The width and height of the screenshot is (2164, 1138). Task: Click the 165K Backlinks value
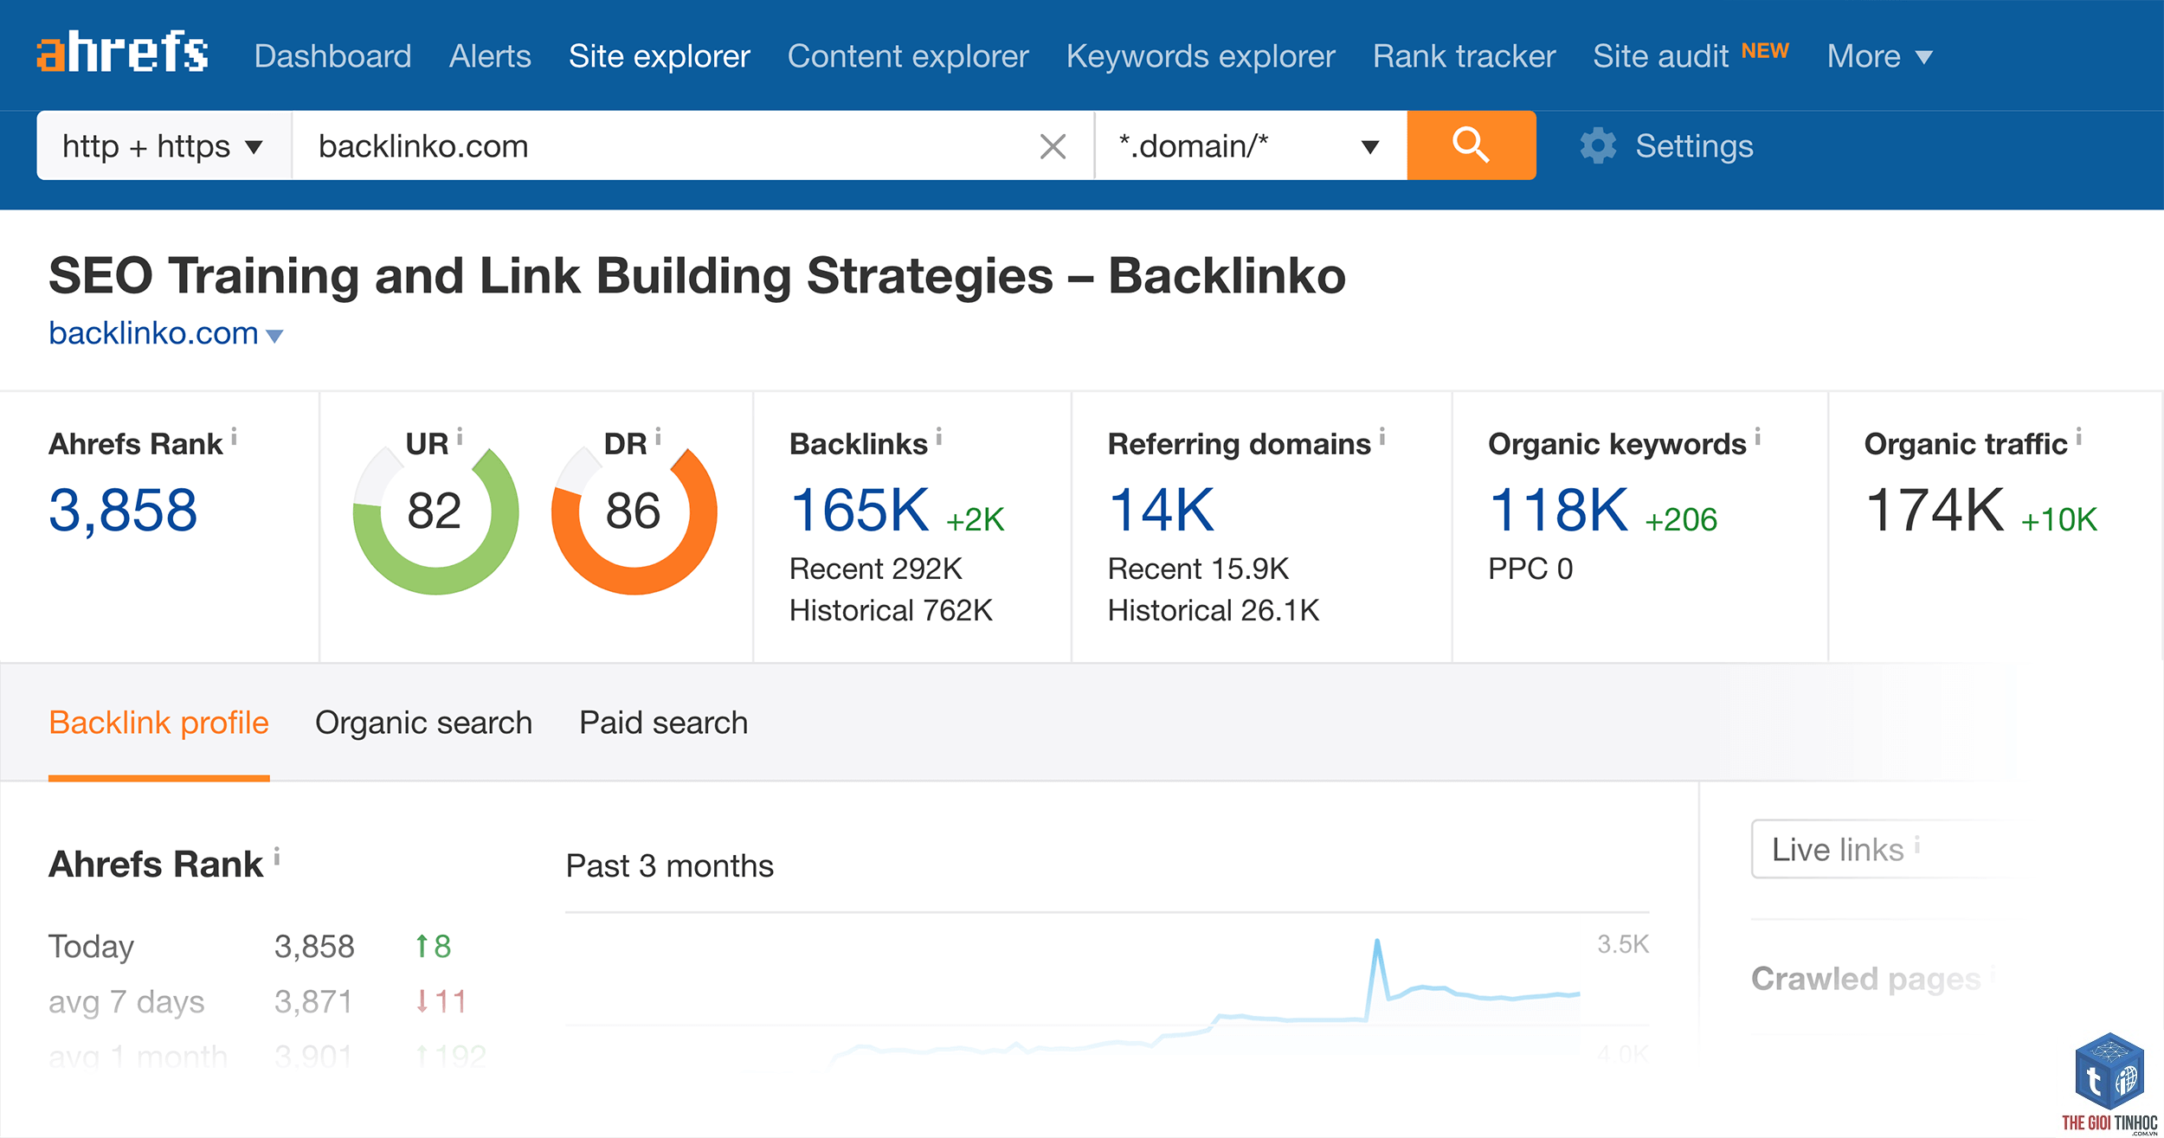pyautogui.click(x=860, y=510)
